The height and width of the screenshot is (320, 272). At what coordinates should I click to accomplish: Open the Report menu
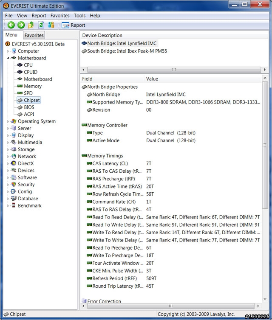tap(39, 16)
